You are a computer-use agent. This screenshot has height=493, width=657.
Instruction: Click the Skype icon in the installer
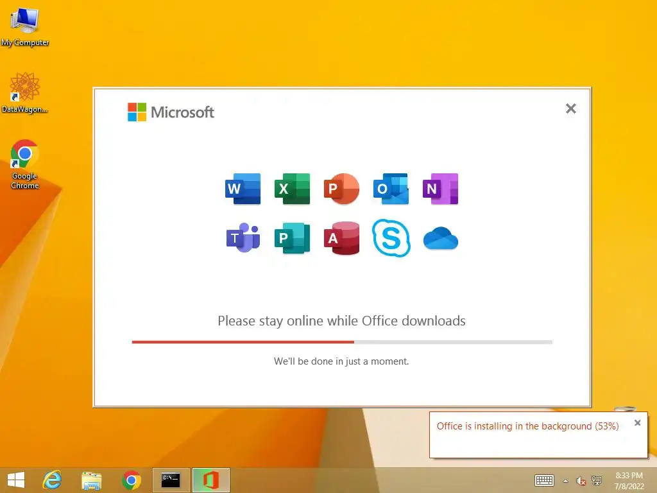pos(391,238)
